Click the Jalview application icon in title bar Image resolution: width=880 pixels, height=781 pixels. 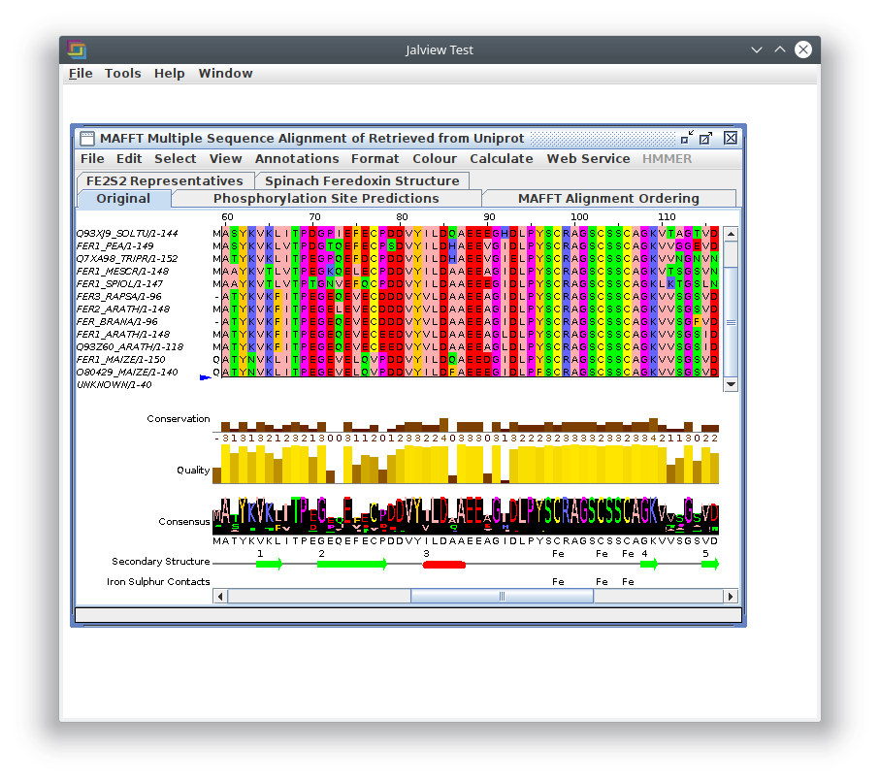(x=77, y=49)
